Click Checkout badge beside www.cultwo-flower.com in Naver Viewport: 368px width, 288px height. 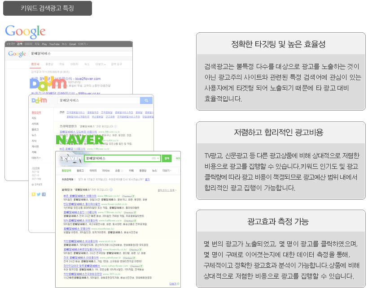[136, 266]
